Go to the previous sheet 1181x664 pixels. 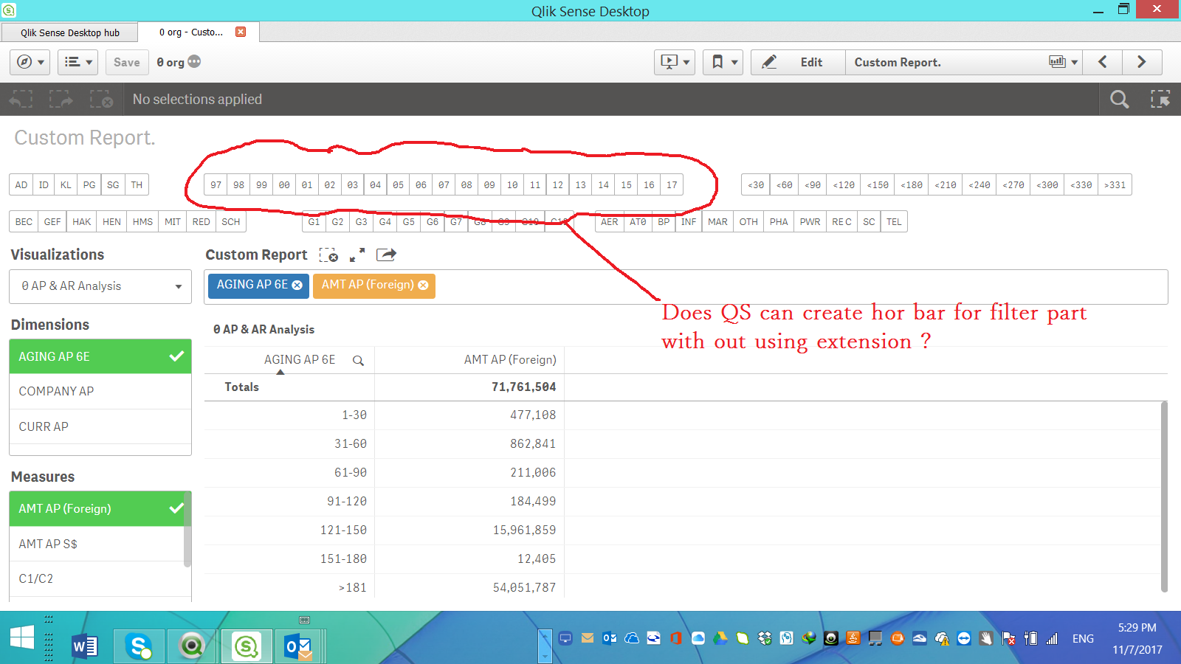1103,63
